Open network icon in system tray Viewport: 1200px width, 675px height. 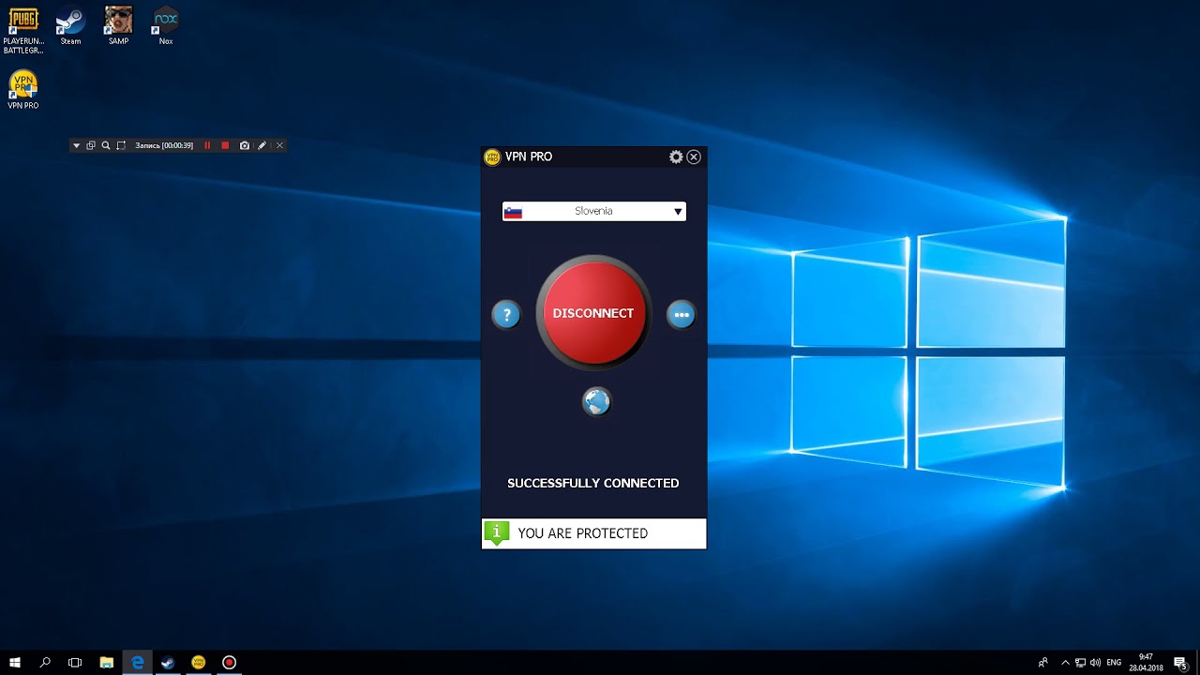(x=1080, y=663)
